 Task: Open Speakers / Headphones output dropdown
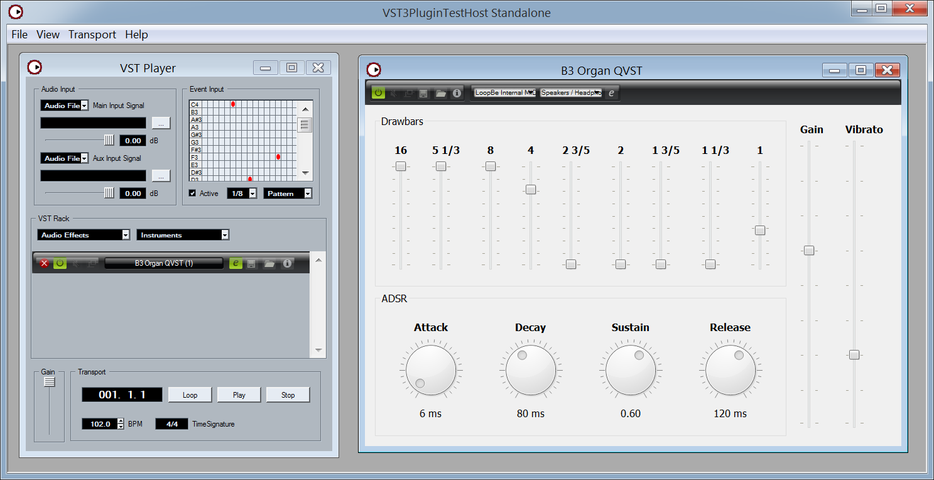pyautogui.click(x=571, y=92)
